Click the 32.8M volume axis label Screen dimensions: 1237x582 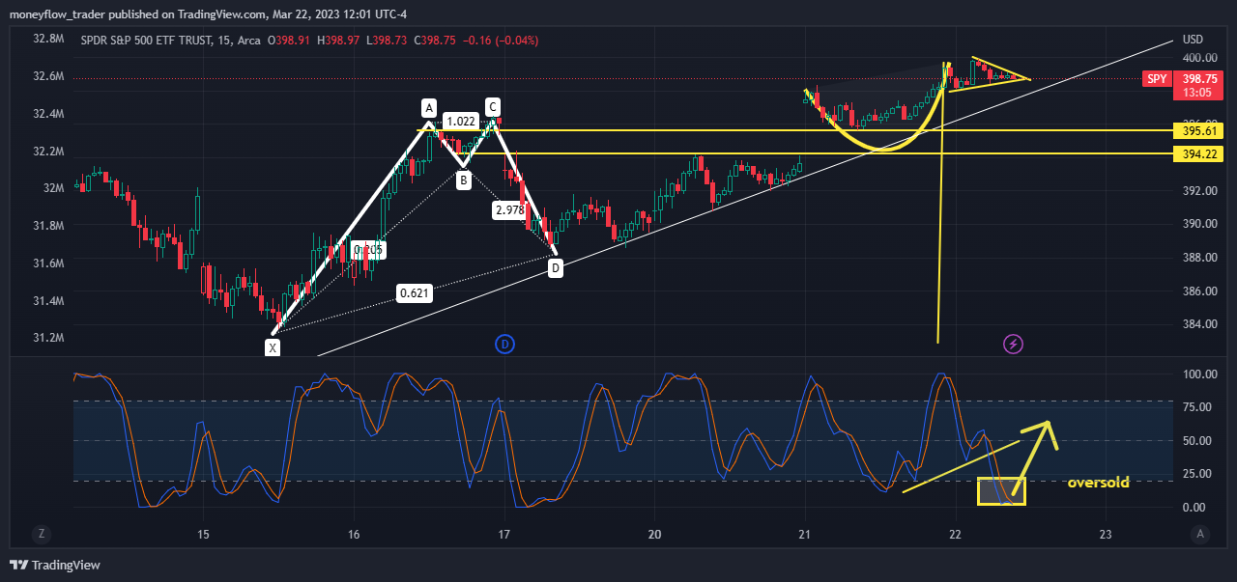pos(48,40)
